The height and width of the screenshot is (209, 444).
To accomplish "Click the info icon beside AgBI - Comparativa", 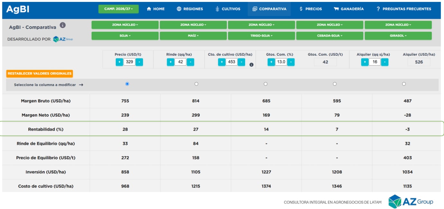I will pyautogui.click(x=63, y=25).
